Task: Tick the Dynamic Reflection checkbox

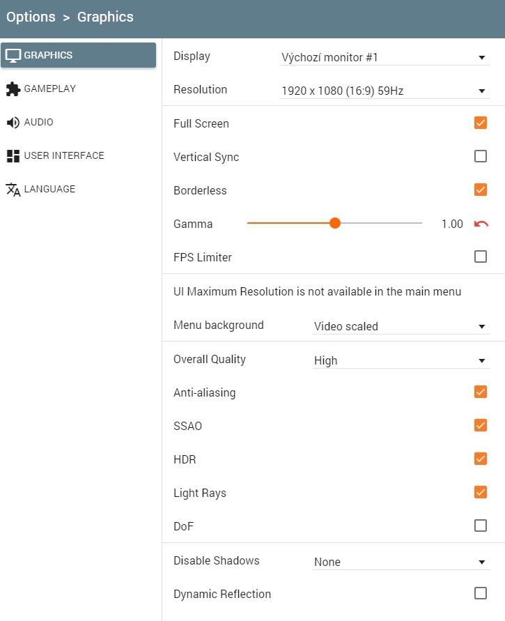Action: click(481, 593)
